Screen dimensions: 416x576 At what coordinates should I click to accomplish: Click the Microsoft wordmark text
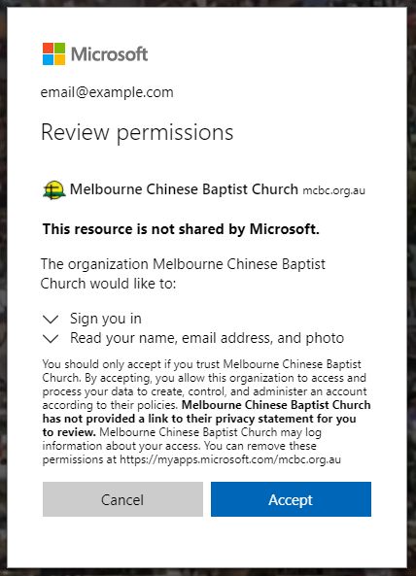coord(109,54)
